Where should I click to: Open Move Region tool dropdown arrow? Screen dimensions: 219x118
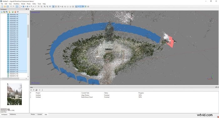pos(25,7)
